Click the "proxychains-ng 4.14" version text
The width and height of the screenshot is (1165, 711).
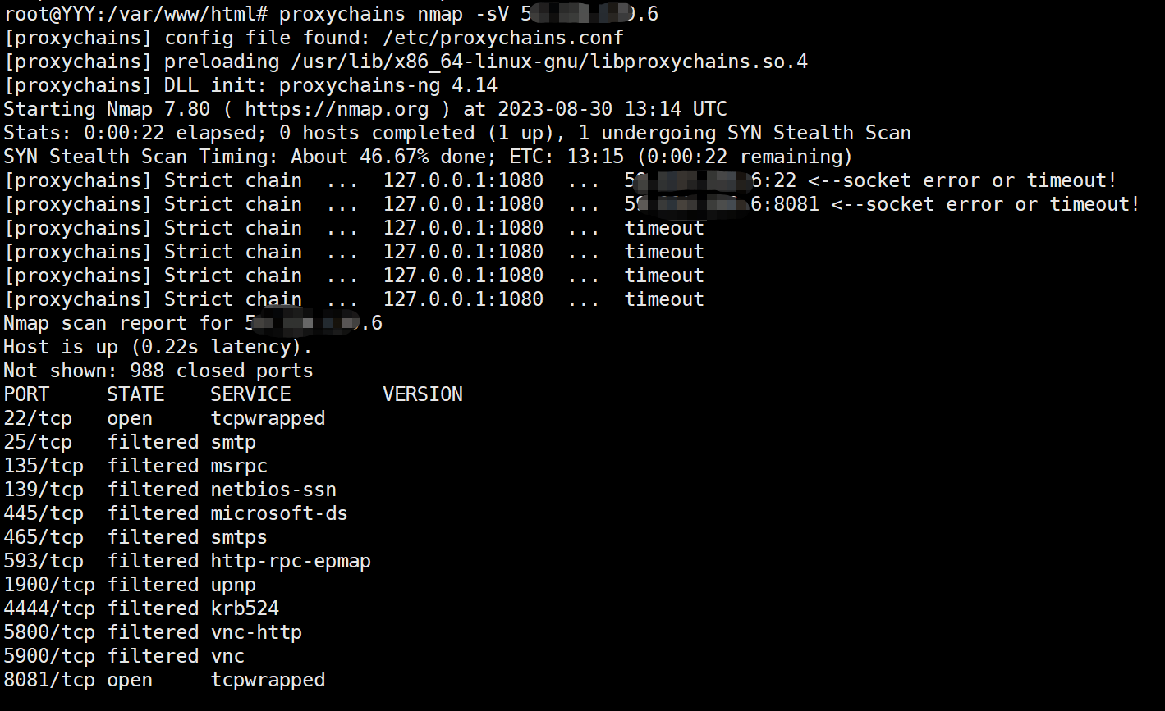coord(388,85)
